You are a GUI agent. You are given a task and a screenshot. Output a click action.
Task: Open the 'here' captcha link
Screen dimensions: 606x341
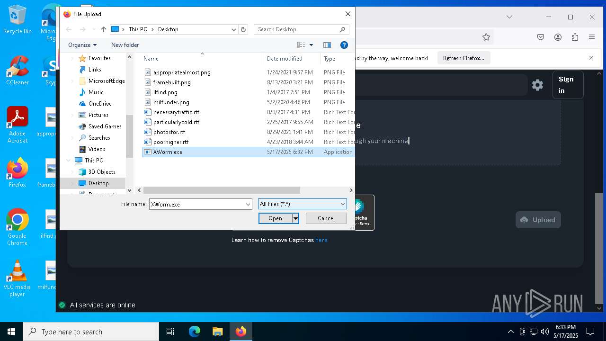pyautogui.click(x=321, y=240)
